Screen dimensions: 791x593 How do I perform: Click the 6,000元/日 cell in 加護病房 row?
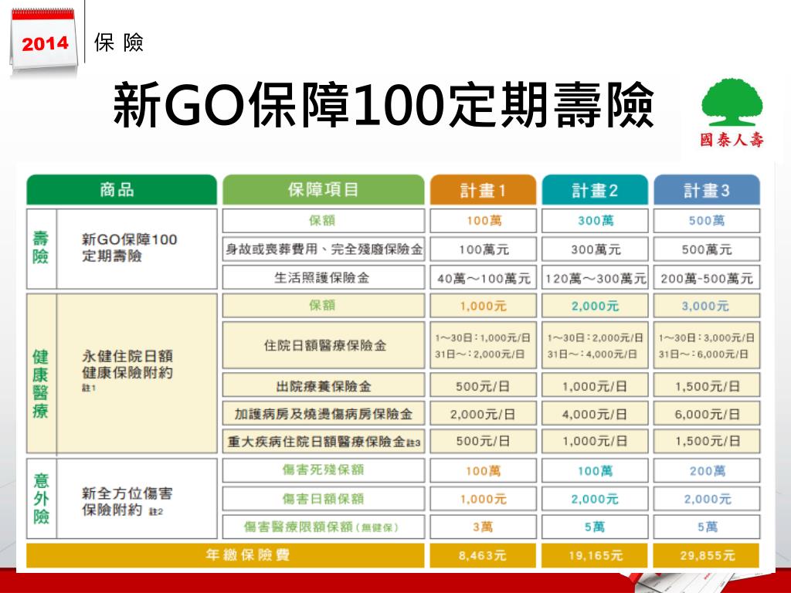pyautogui.click(x=707, y=414)
